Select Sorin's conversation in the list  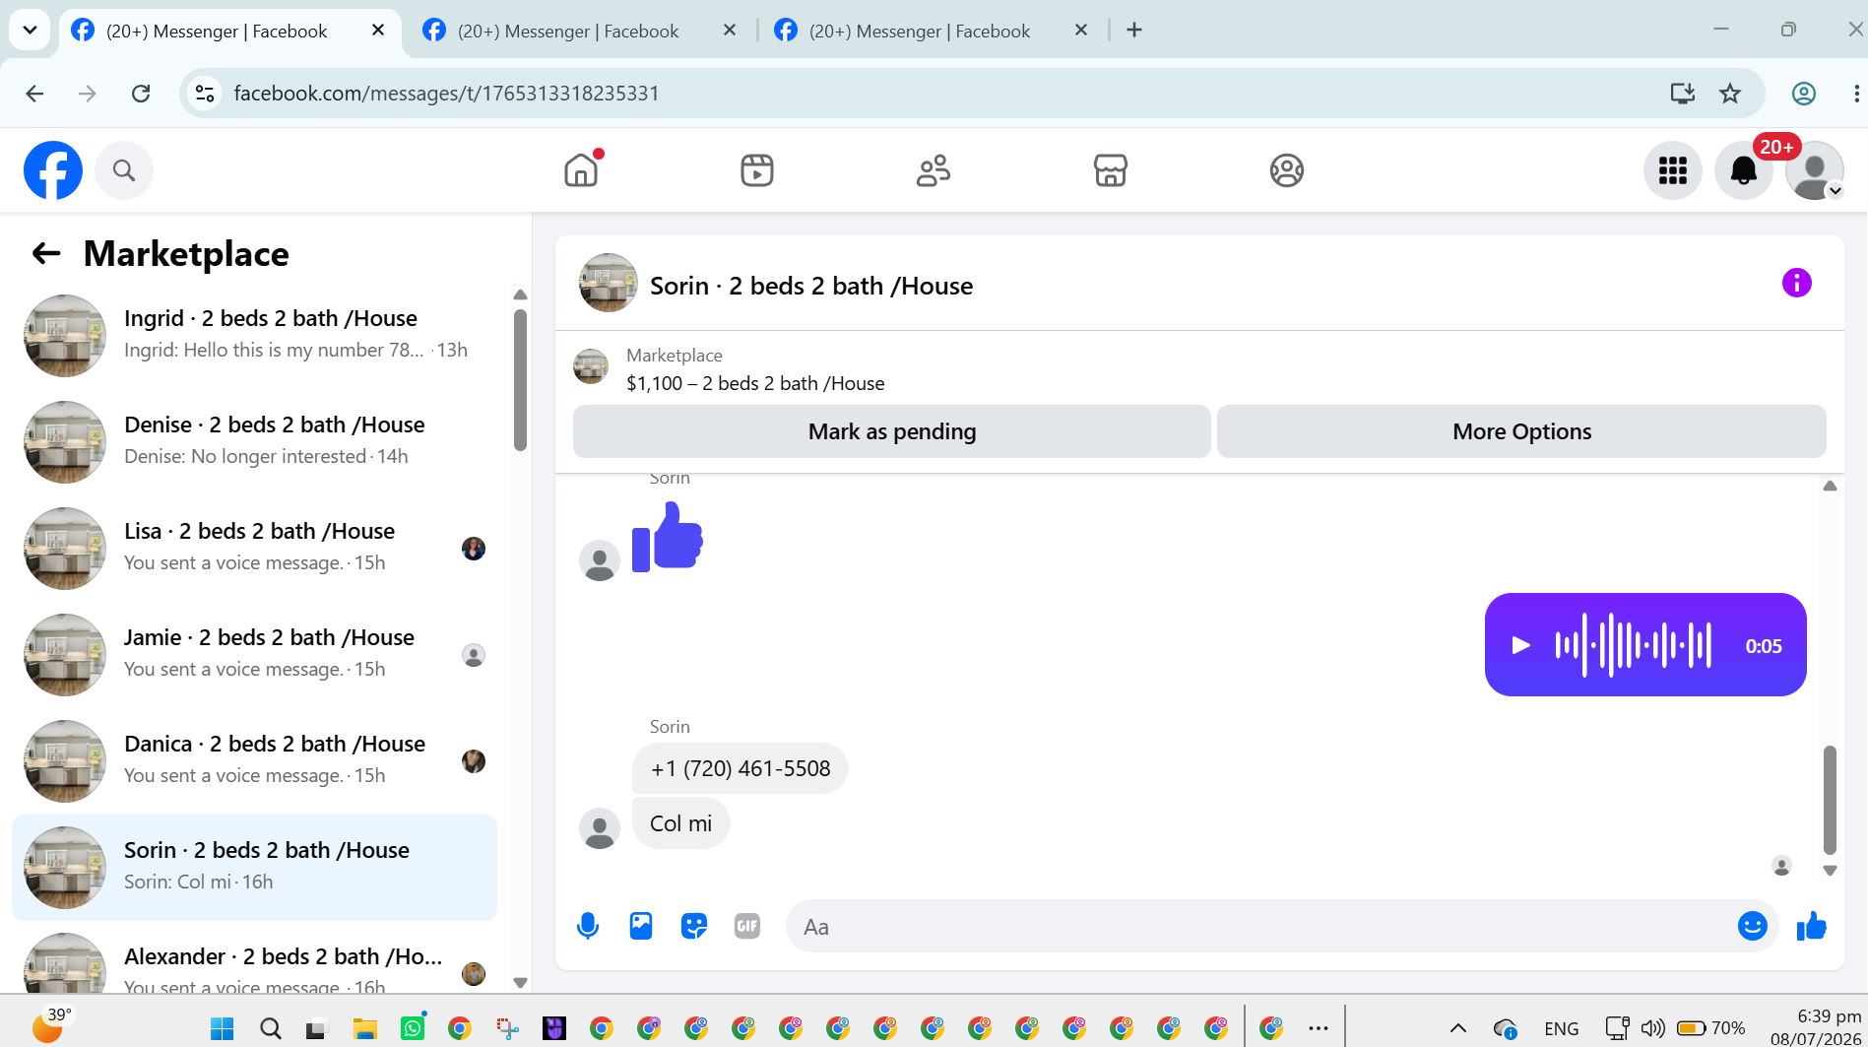[254, 867]
